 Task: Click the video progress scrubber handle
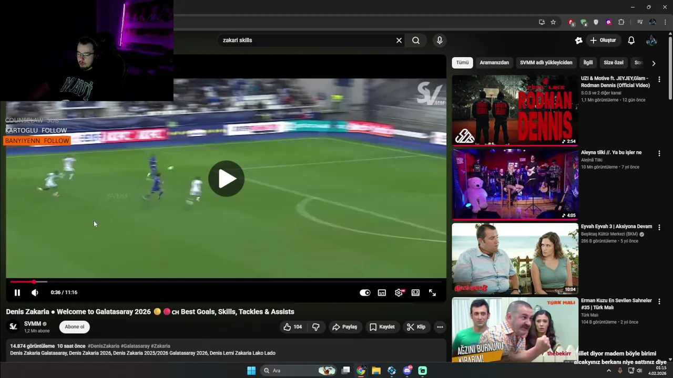pos(34,282)
